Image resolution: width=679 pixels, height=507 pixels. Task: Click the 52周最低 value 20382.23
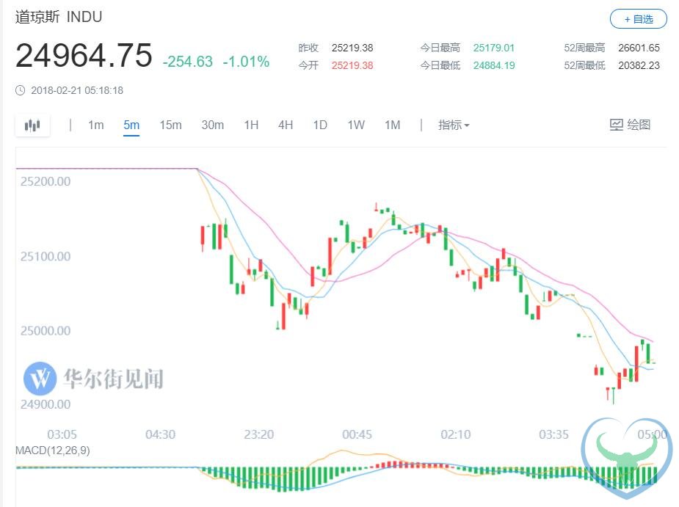click(x=639, y=65)
